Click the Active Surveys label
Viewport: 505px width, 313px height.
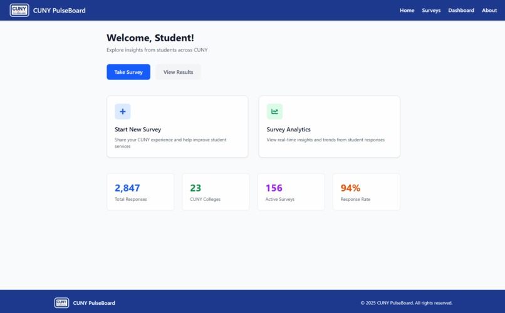click(x=280, y=200)
